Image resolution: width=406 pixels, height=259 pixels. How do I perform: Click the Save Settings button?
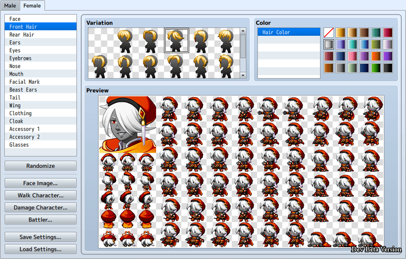tap(41, 237)
